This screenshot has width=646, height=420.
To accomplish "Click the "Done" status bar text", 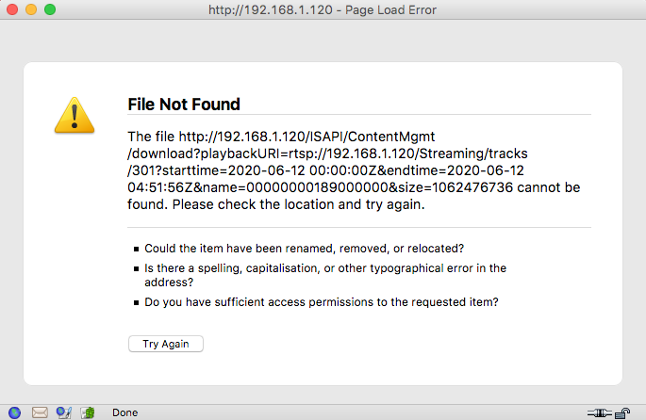I will (125, 412).
